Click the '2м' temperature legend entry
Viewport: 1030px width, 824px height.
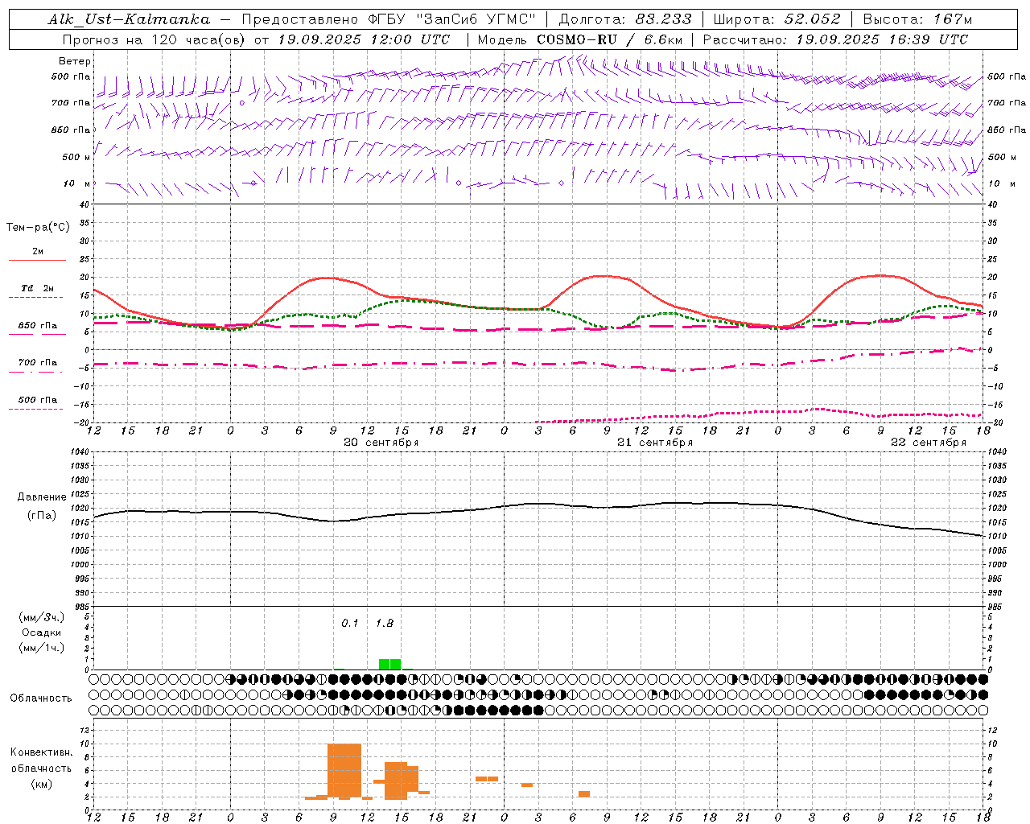(x=38, y=251)
